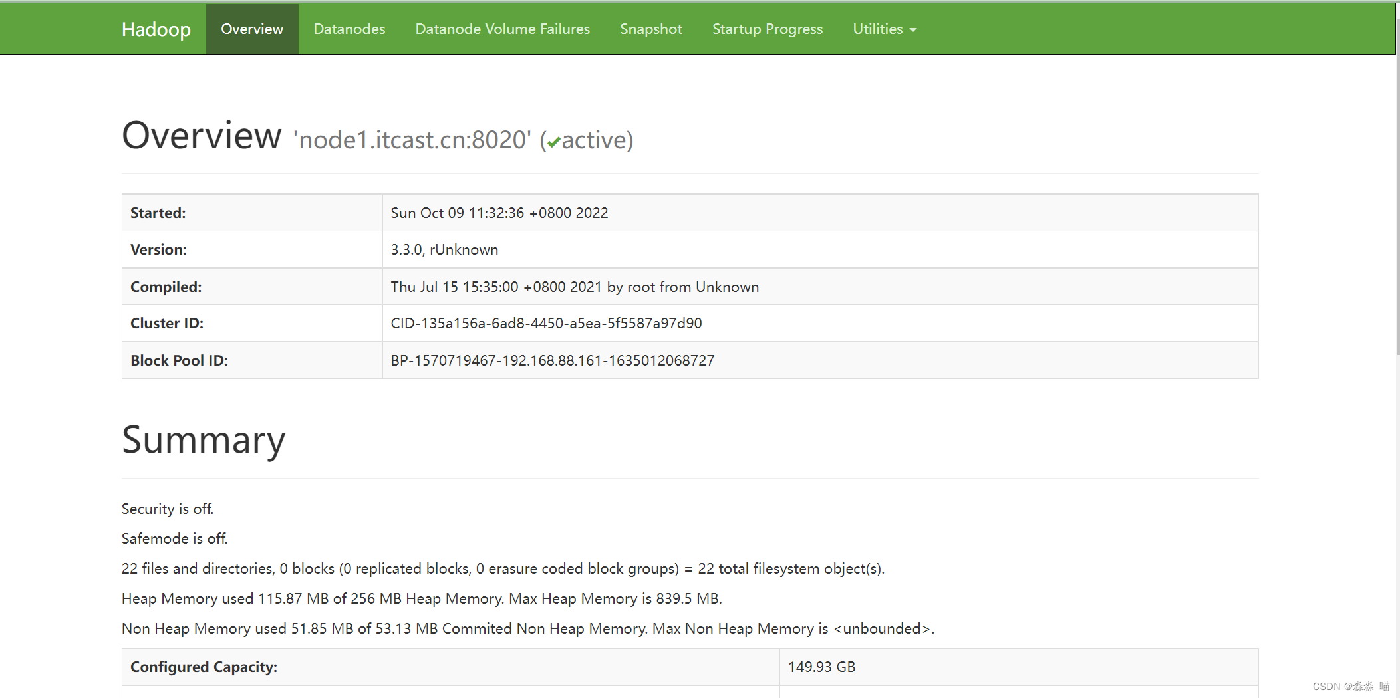Click start time 'Sun Oct 09 11:32:36 +0800 2022'
The height and width of the screenshot is (698, 1400).
(499, 213)
